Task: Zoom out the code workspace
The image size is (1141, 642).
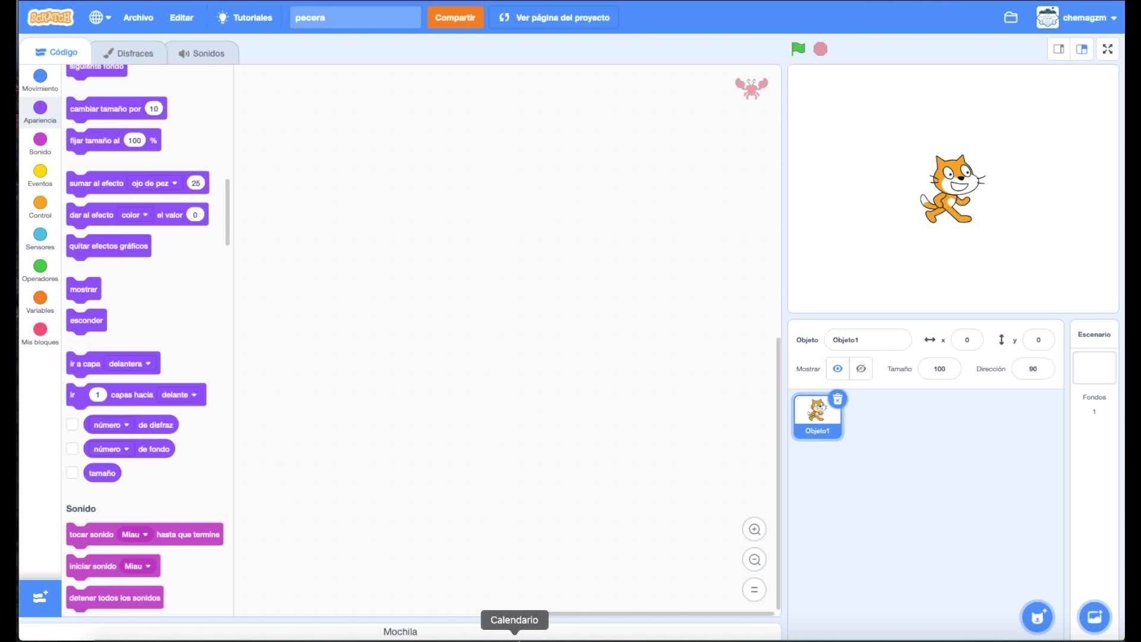Action: 754,559
